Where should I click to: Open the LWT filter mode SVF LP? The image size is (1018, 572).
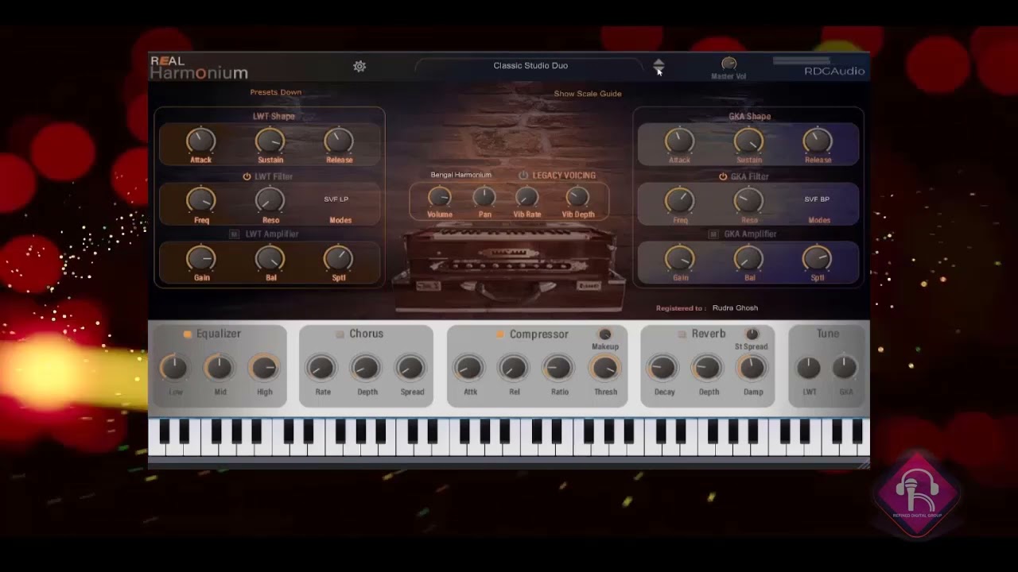[336, 199]
